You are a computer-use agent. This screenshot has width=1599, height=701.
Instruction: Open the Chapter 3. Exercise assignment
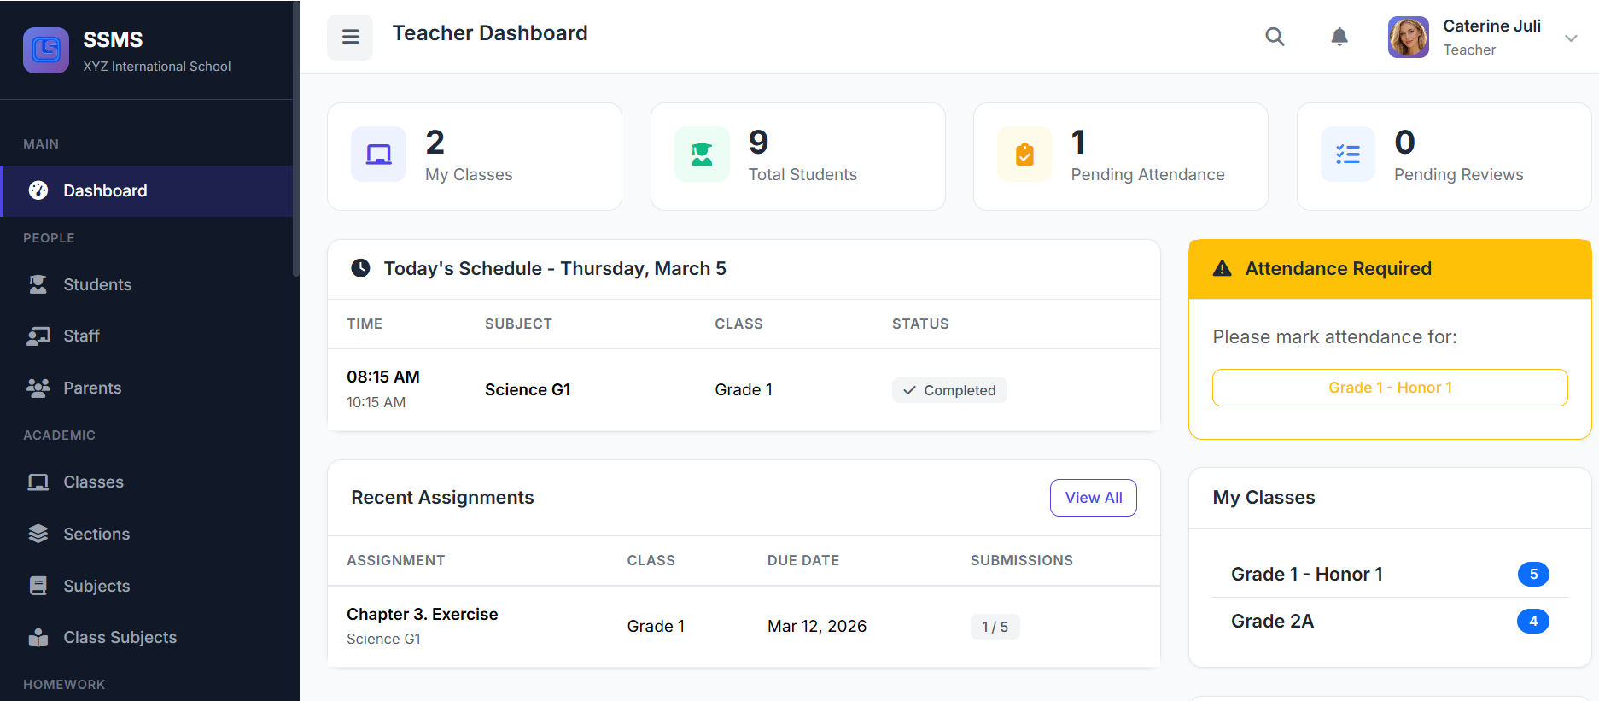422,615
